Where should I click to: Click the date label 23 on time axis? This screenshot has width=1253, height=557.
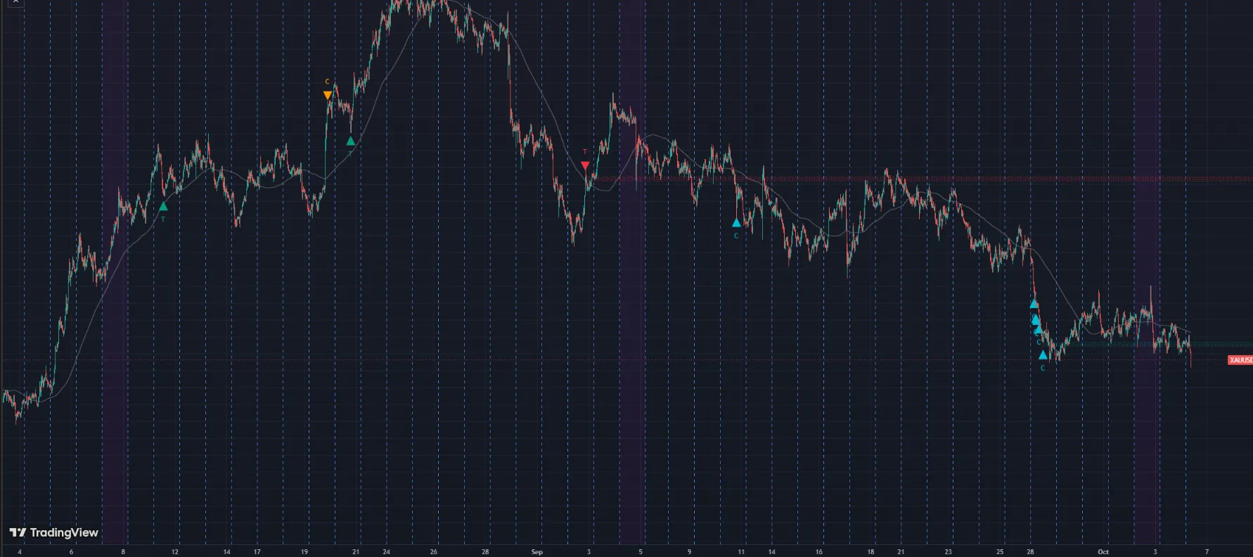(949, 552)
